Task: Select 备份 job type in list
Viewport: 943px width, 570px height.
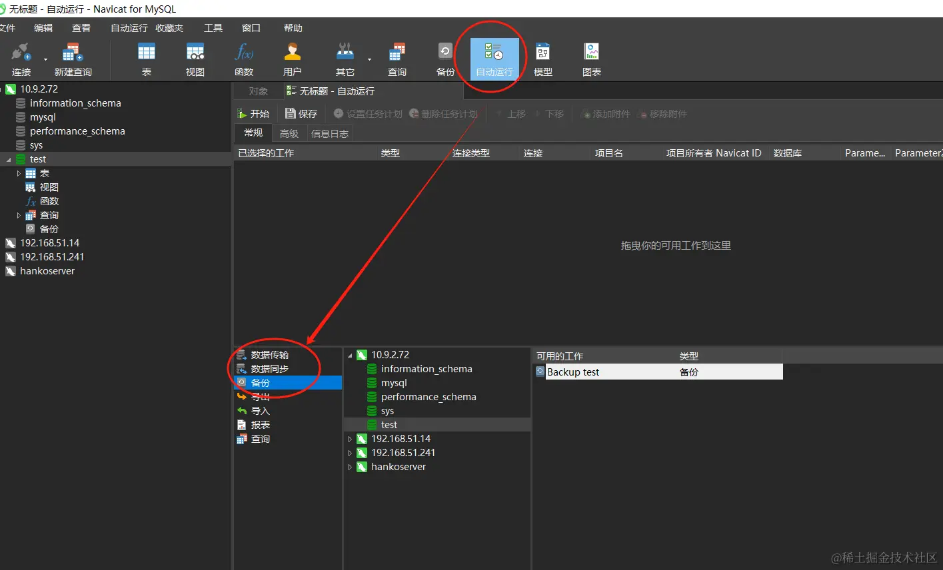Action: click(288, 383)
